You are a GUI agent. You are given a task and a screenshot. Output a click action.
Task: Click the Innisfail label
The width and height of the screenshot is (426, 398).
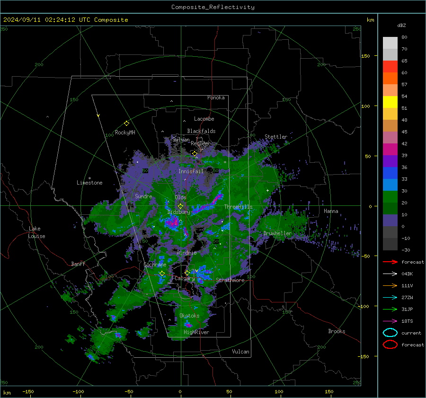[191, 171]
